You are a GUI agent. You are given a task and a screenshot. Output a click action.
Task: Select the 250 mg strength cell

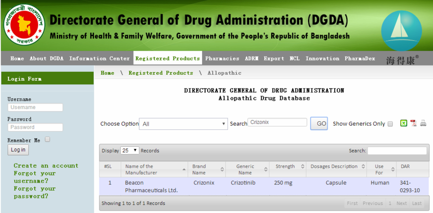coord(287,186)
